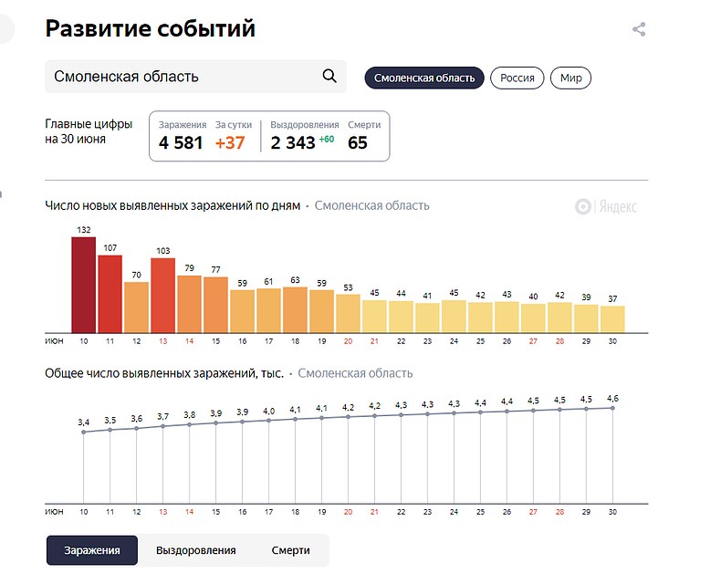Click the magnifier search icon
Viewport: 721px width, 584px height.
click(x=329, y=76)
